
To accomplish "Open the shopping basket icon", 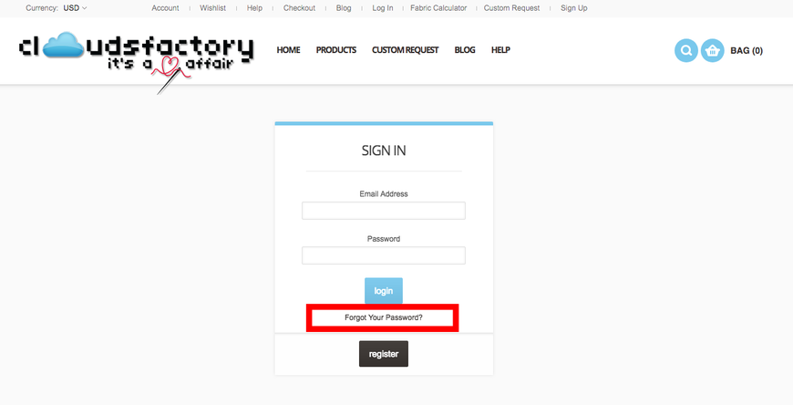I will coord(712,51).
